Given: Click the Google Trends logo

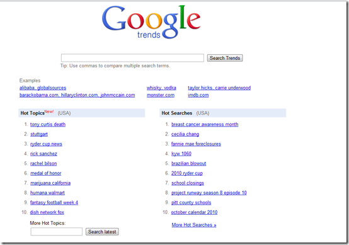Looking at the screenshot, I should (x=151, y=22).
